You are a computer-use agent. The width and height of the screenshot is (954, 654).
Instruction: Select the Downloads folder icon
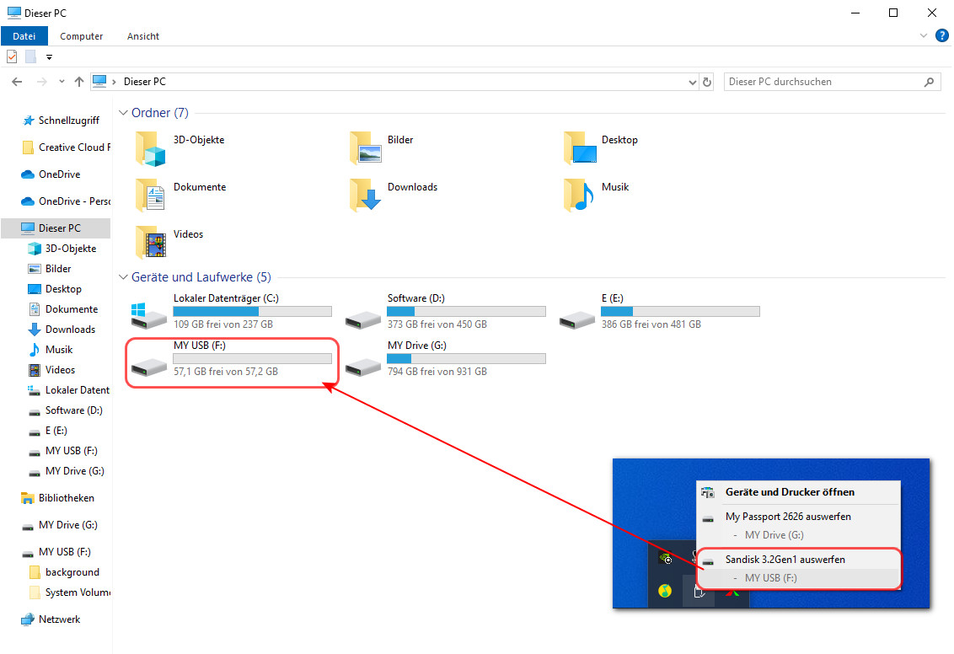click(x=365, y=195)
